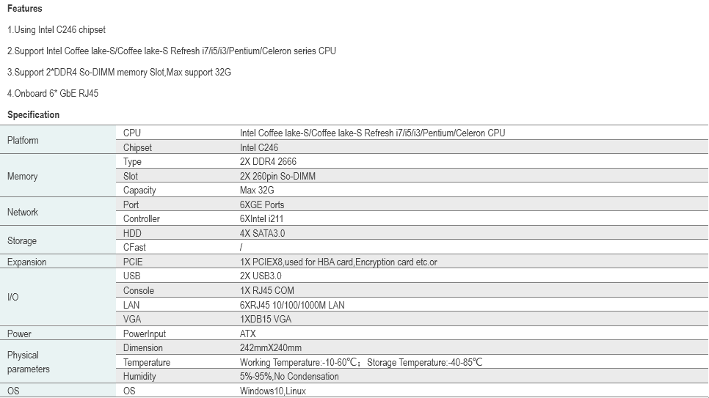
Task: Click the ATX power input value
Action: click(x=248, y=333)
